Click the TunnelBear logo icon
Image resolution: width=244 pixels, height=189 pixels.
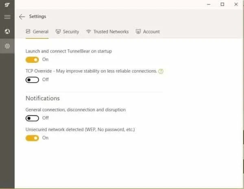coord(7,4)
